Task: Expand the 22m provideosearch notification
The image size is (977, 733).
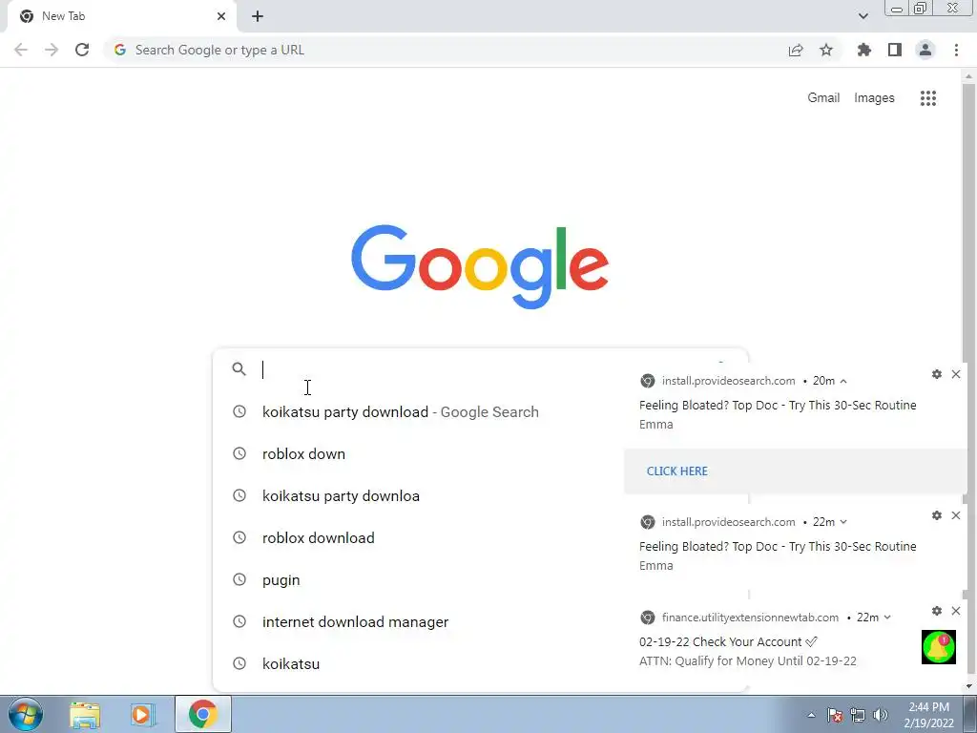Action: point(843,522)
